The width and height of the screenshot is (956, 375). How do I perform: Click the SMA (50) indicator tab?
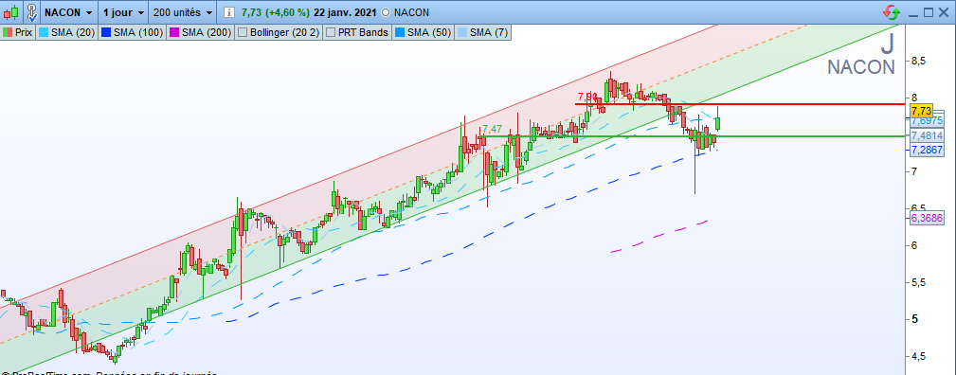click(x=423, y=32)
